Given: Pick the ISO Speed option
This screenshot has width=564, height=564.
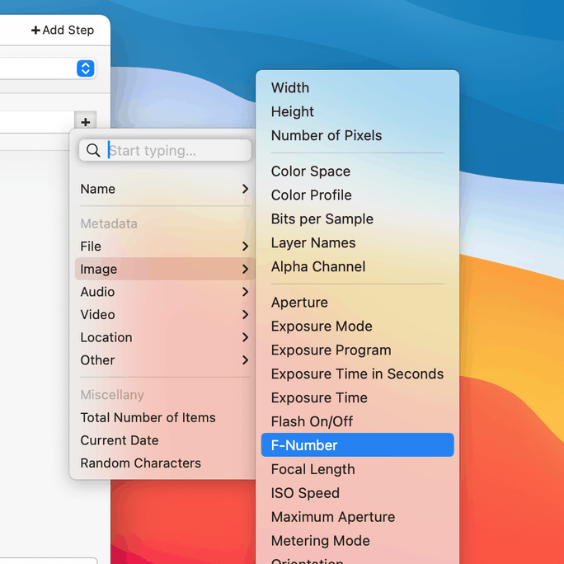Looking at the screenshot, I should point(305,493).
